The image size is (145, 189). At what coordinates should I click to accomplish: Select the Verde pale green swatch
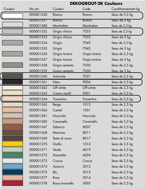point(13,149)
